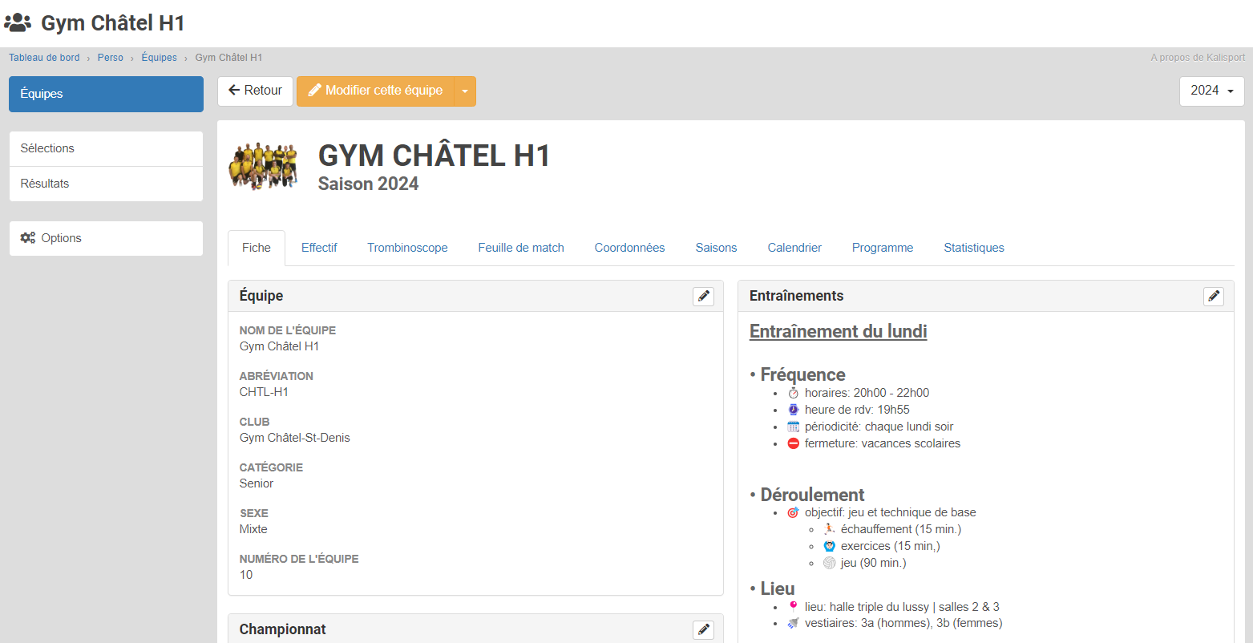The height and width of the screenshot is (643, 1253).
Task: Open the A propos de Kalisport link
Action: click(x=1197, y=58)
